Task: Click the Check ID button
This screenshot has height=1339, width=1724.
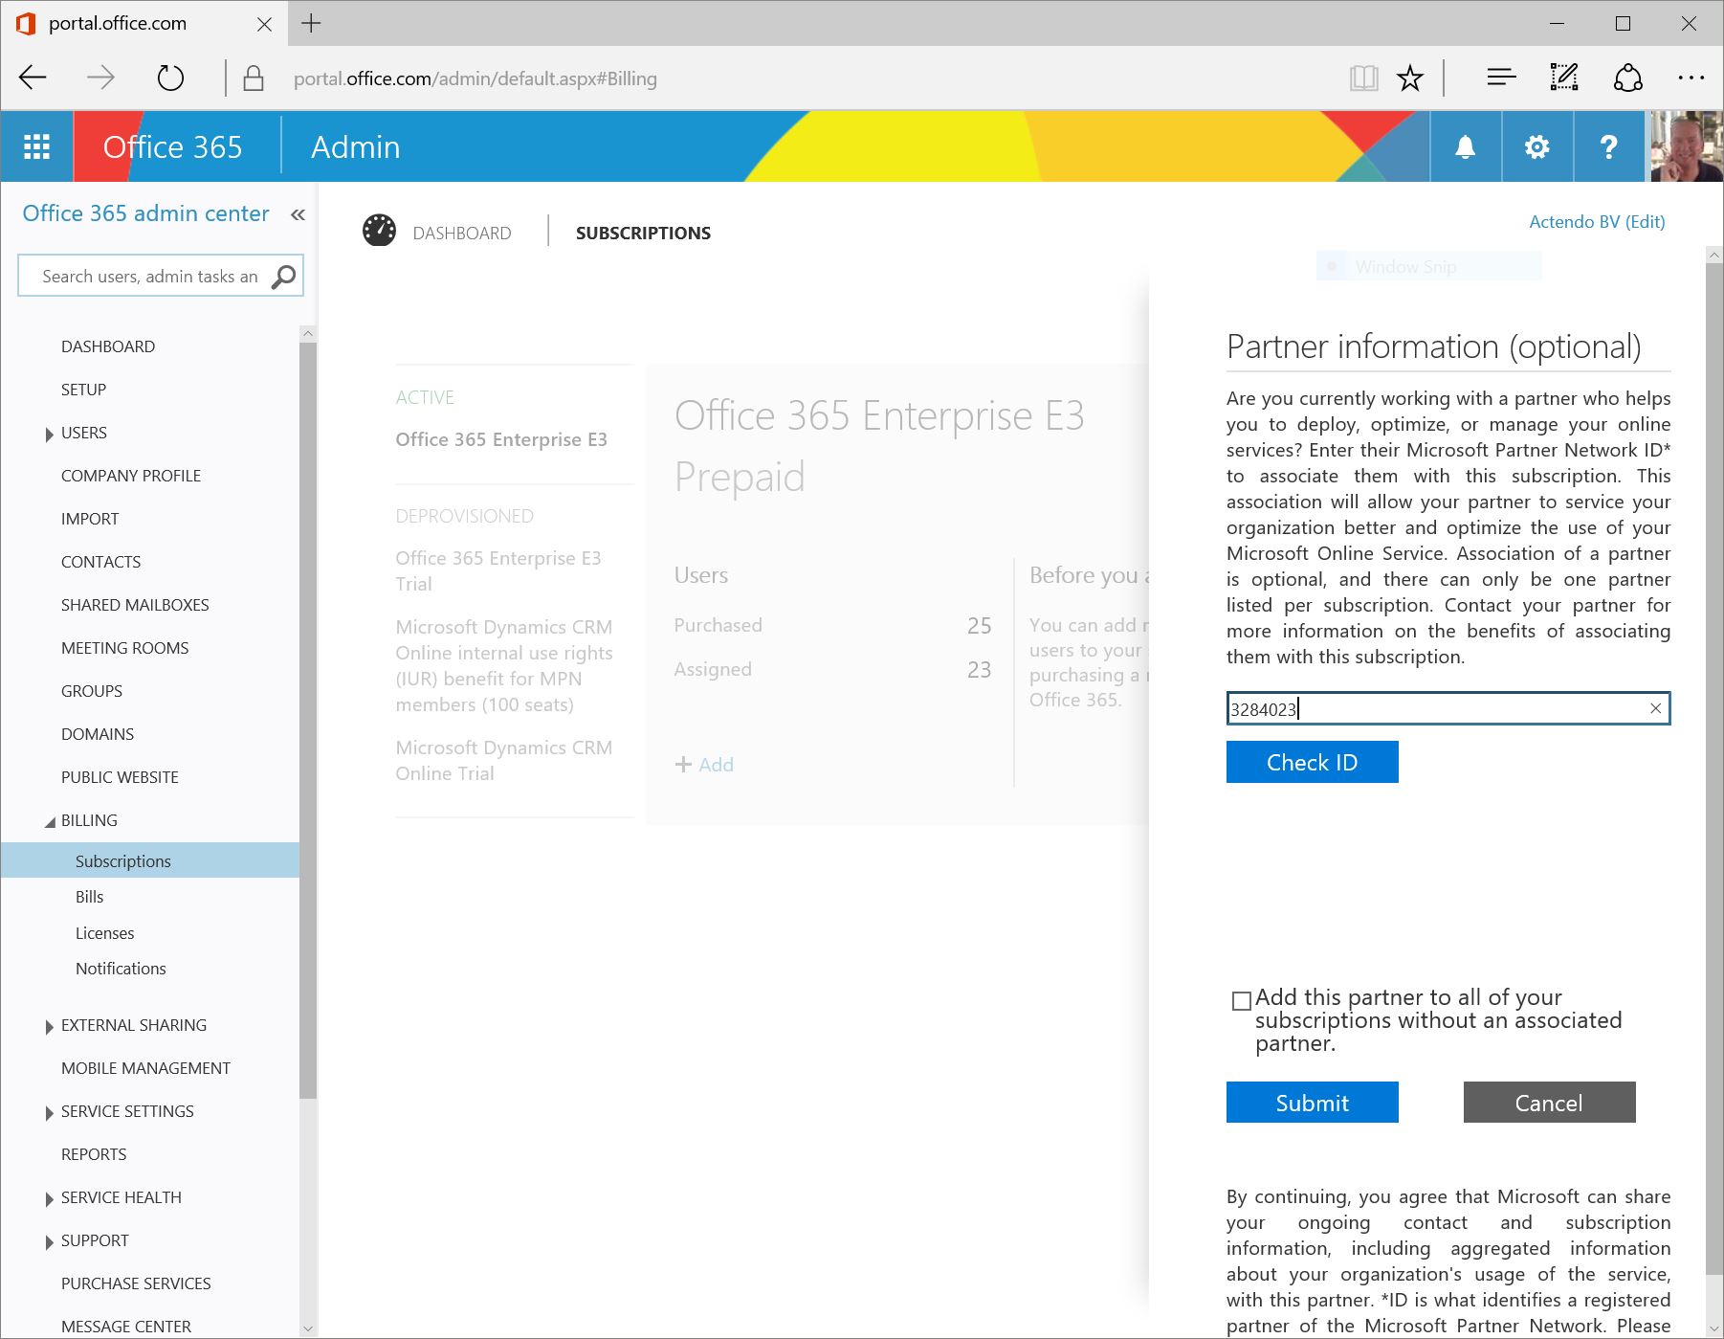Action: [1312, 762]
